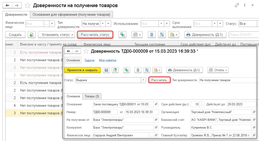Select document section Основное in navigation
This screenshot has height=141, width=259.
coord(73,60)
